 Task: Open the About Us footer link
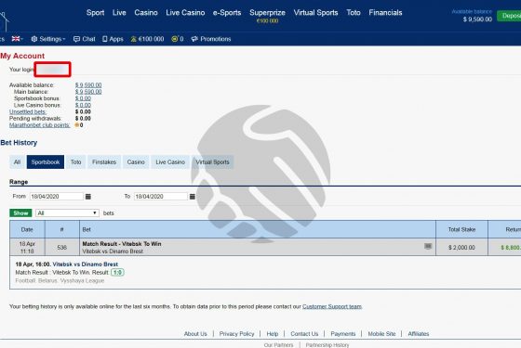[195, 334]
